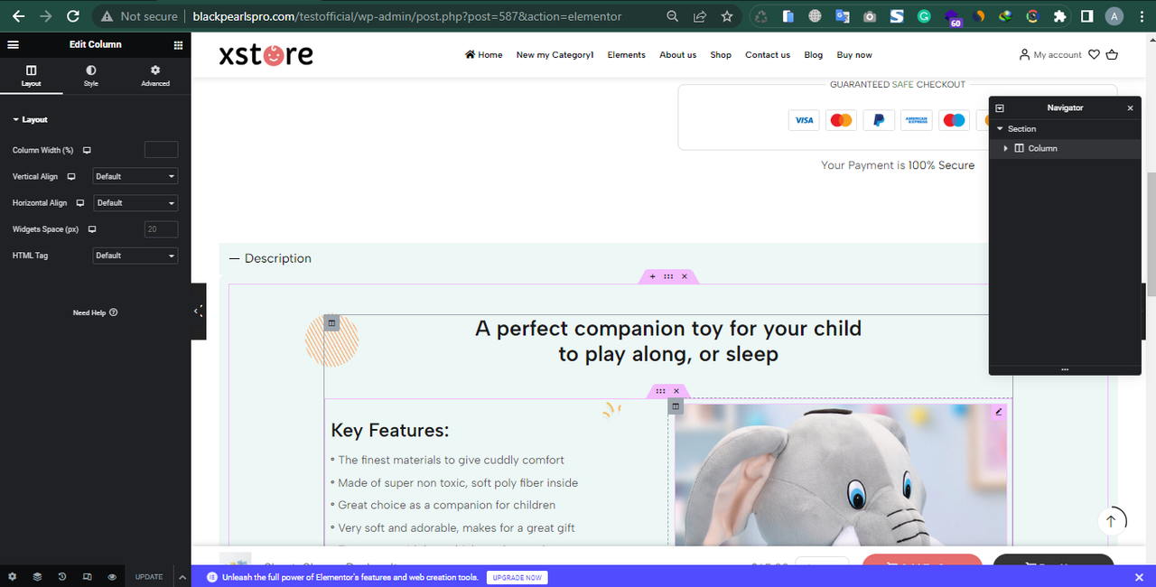Open the widgets grid panel icon

point(178,44)
